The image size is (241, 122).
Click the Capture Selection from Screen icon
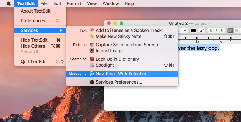pos(92,45)
